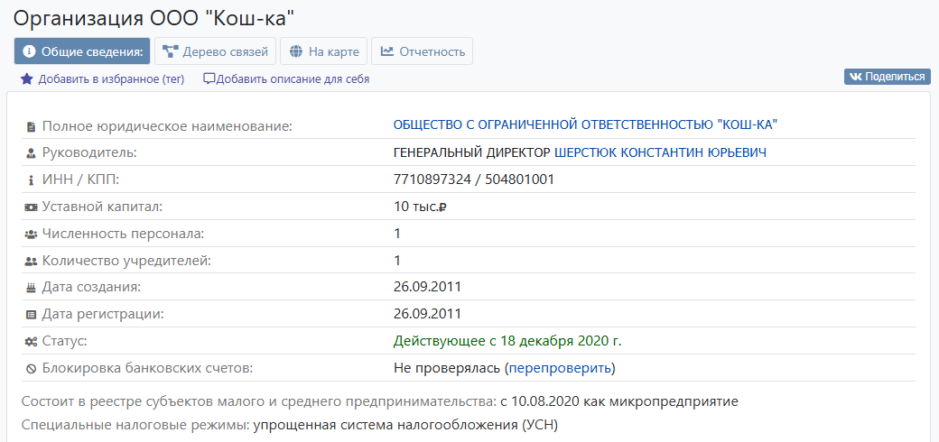Switch to the Дерево связей tab
Viewport: 939px width, 442px height.
215,51
